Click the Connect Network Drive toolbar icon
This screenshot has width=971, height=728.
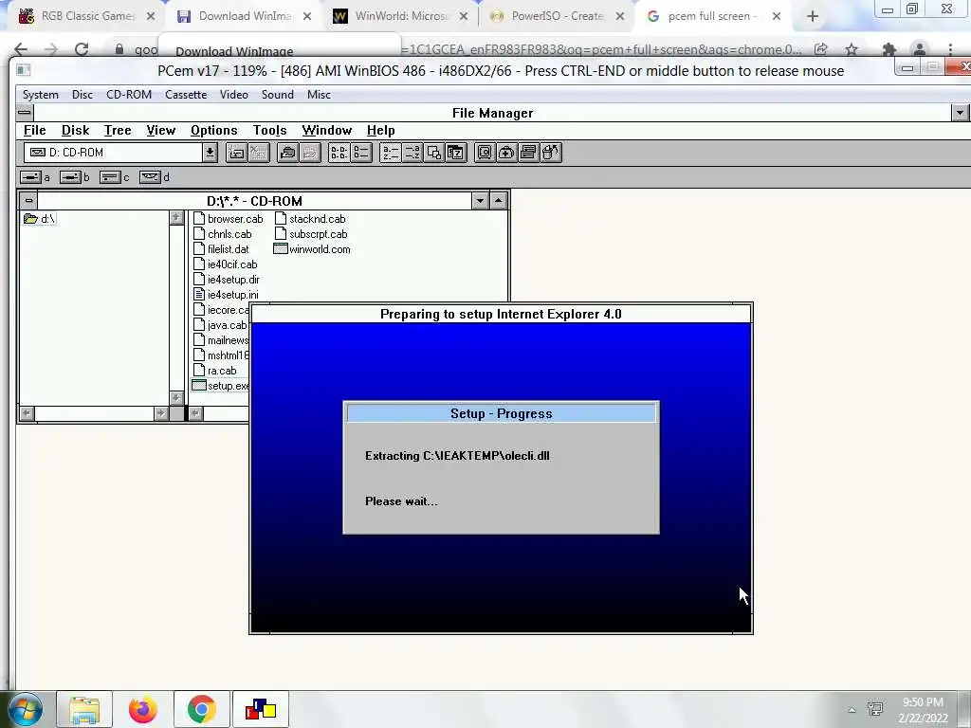coord(236,153)
